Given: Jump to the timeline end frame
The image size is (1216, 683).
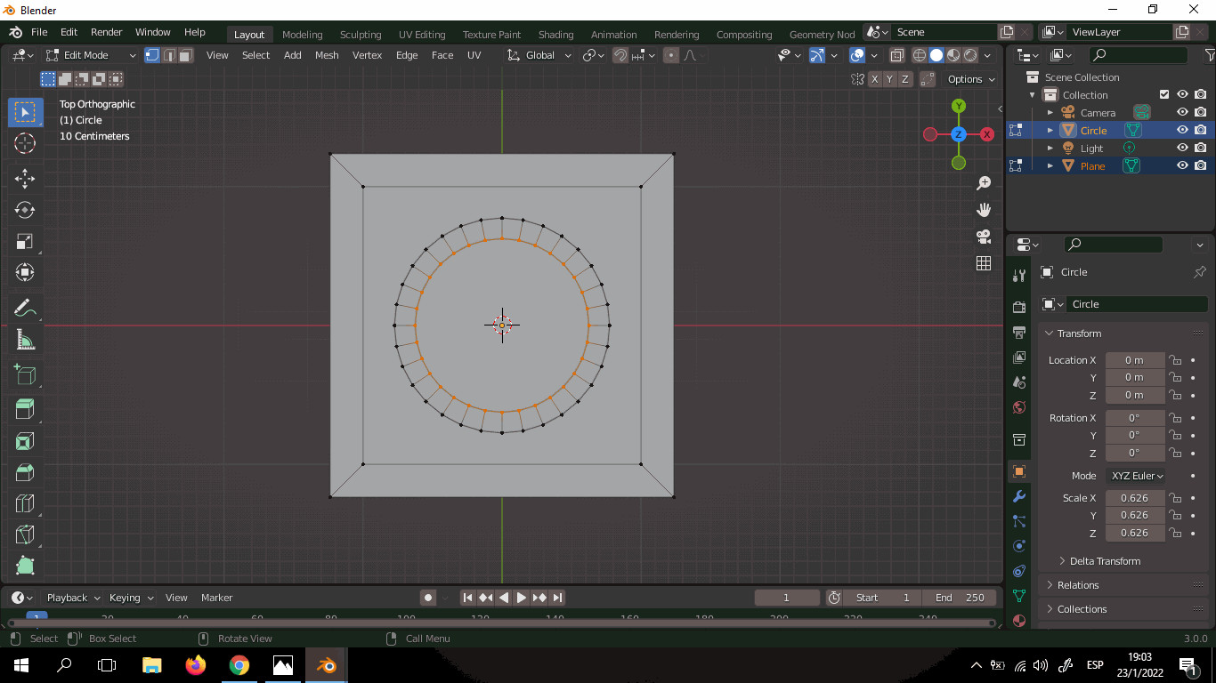Looking at the screenshot, I should 557,598.
